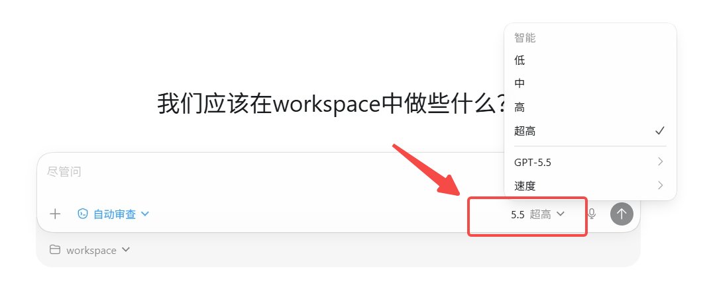Choose the 超高 intelligence option
This screenshot has height=291, width=711.
590,131
